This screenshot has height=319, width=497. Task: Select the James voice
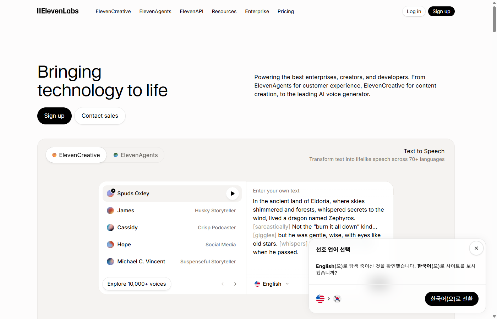[x=172, y=211]
